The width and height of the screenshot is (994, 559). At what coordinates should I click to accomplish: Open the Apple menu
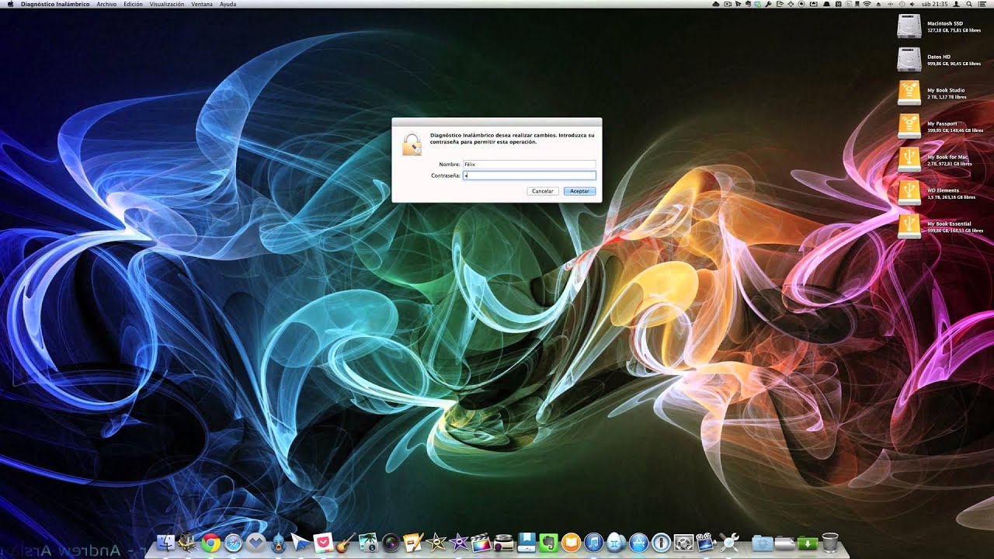click(x=11, y=4)
